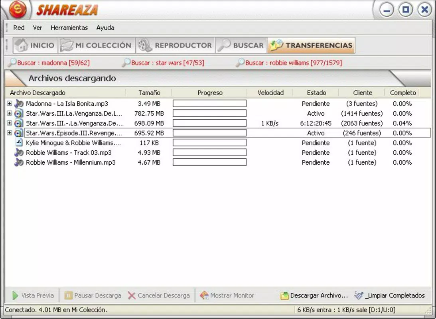Viewport: 436px width, 319px height.
Task: Click the pause icon of Pausar Descarga
Action: pos(68,295)
